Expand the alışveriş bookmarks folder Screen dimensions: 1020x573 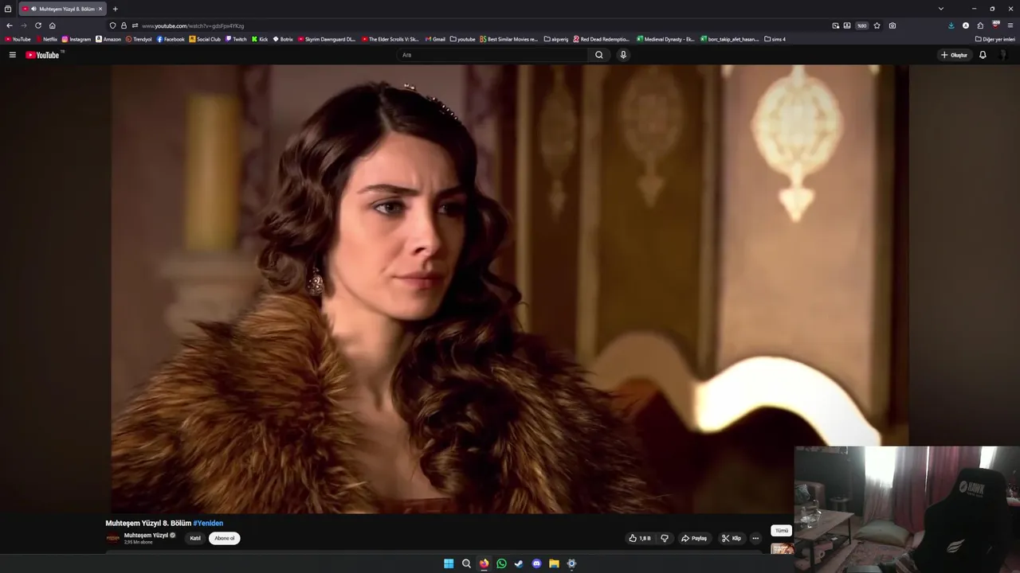click(556, 39)
